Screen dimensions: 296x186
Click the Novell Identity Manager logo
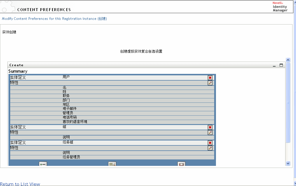click(280, 6)
